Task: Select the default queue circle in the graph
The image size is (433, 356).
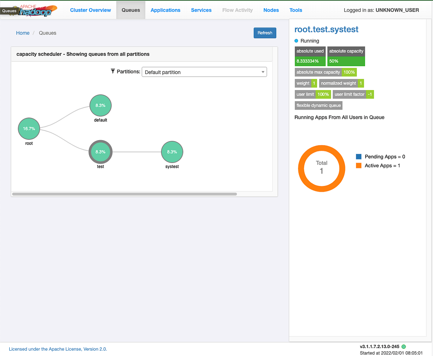Action: 100,105
